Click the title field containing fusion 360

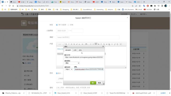88,37
